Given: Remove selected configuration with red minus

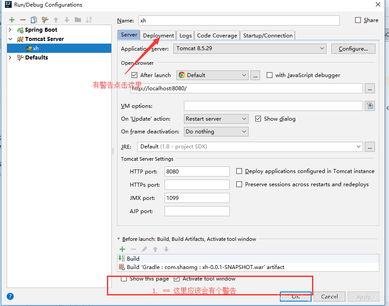Looking at the screenshot, I should coord(23,20).
